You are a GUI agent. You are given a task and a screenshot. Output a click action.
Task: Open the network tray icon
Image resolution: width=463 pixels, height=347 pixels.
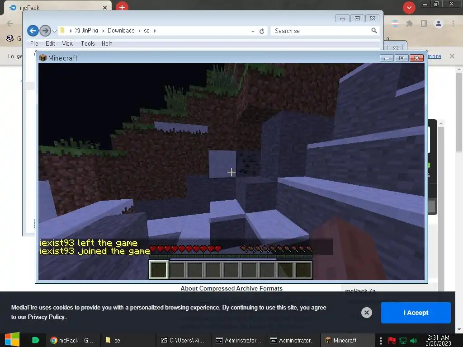[403, 341]
